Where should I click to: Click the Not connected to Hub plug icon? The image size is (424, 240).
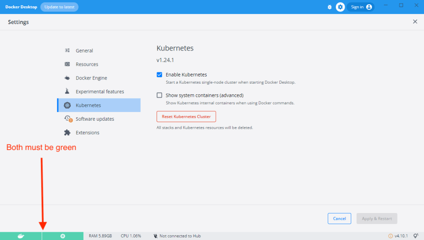coord(155,236)
